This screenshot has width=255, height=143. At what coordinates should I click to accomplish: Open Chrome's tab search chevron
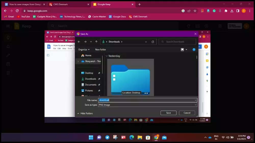(x=224, y=4)
